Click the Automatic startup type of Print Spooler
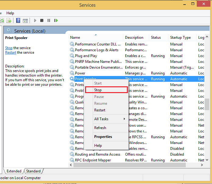Viewport: 212px width, 184px height. coord(179,79)
